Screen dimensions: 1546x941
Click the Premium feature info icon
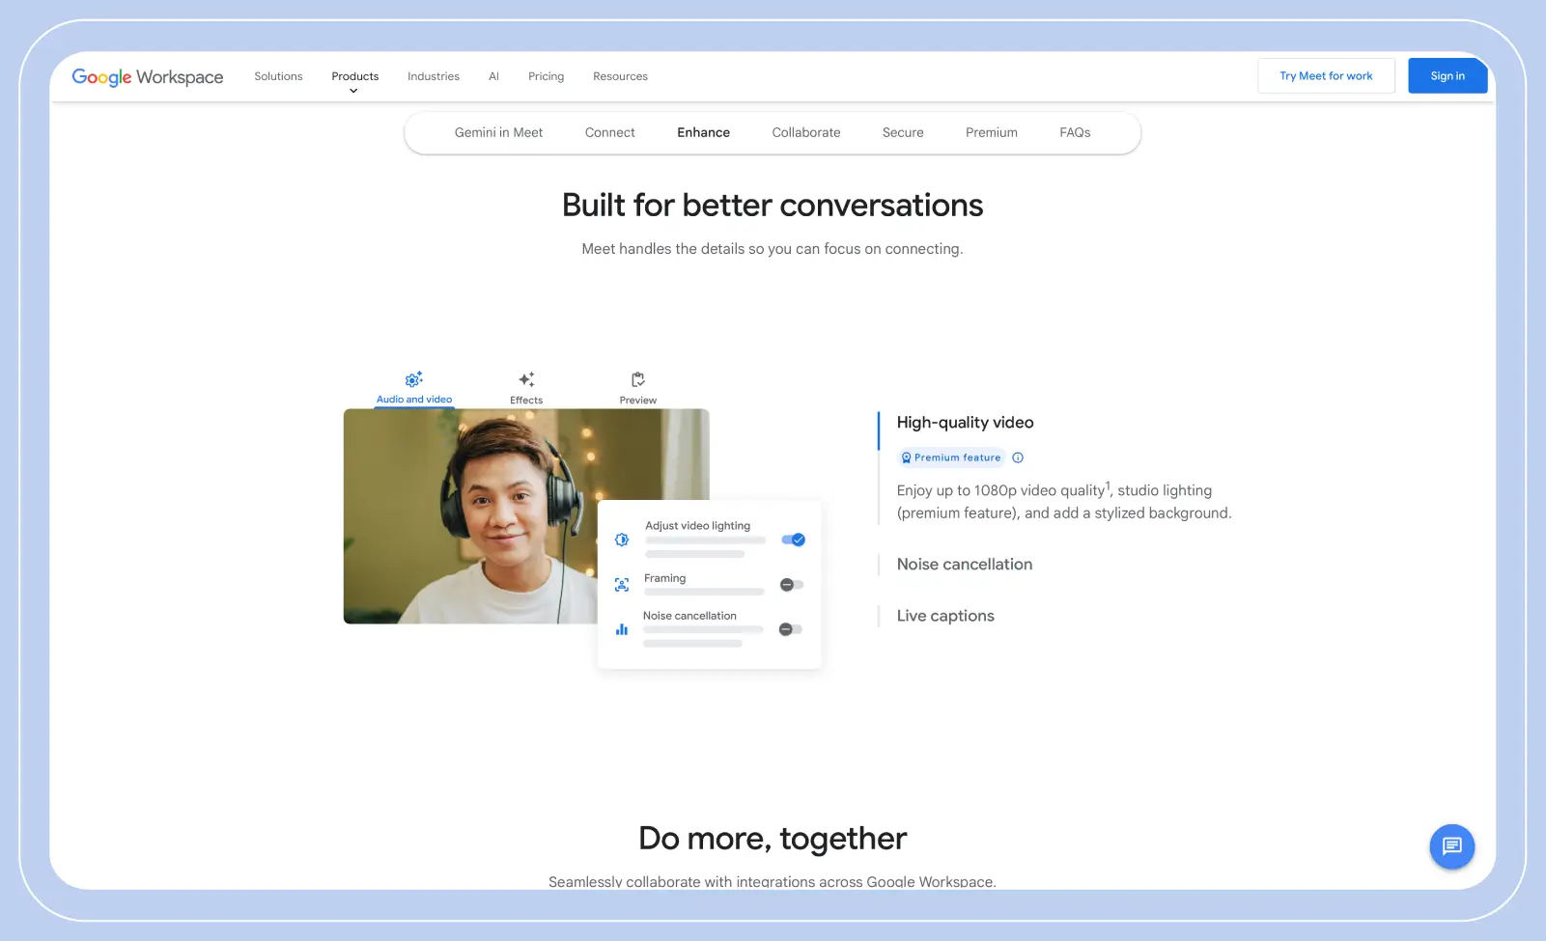[1017, 457]
